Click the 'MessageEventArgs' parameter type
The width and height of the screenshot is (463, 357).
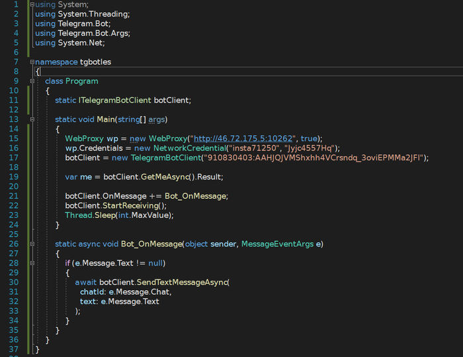click(x=277, y=244)
